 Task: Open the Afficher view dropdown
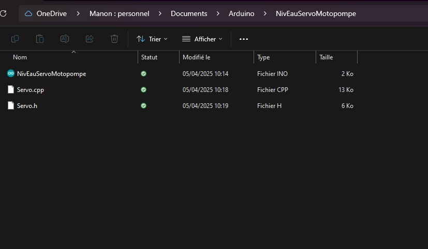coord(202,39)
